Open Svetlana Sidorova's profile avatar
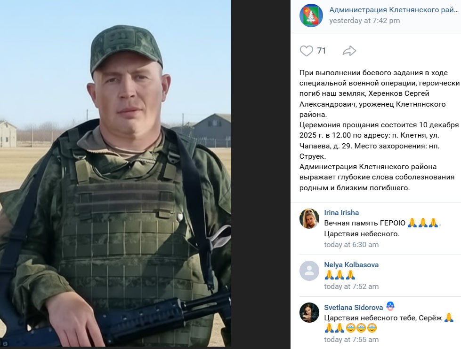Viewport: 461px width, 349px height. click(309, 313)
